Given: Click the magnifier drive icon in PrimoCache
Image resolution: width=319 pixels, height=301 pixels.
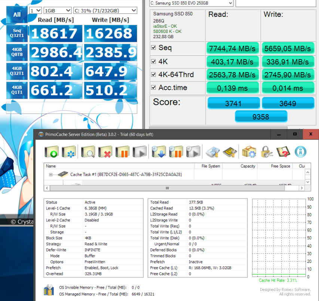Looking at the screenshot, I should [x=88, y=152].
